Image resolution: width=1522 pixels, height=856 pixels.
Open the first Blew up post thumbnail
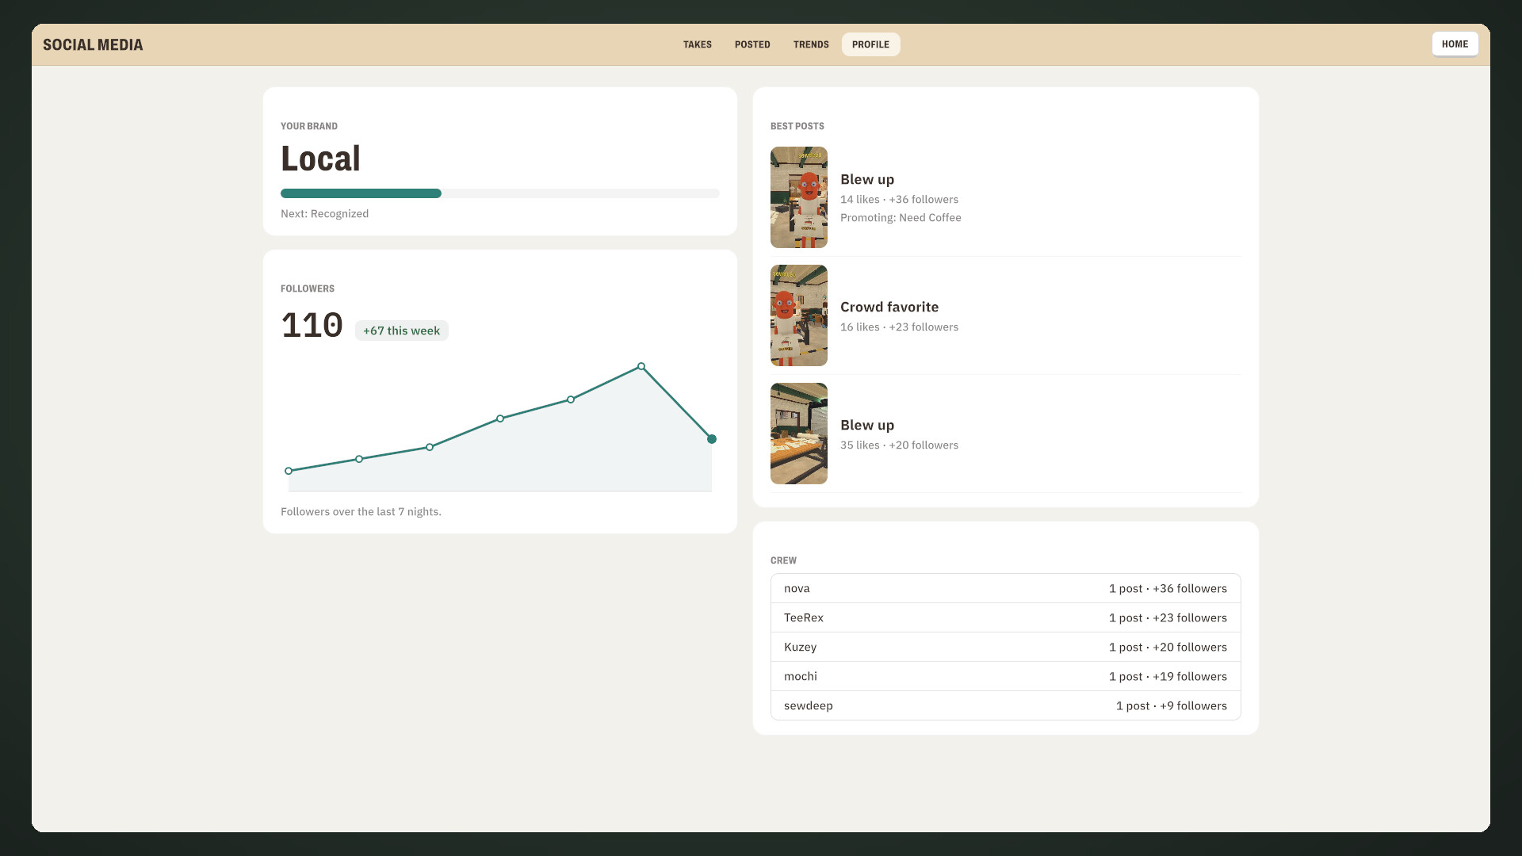(799, 197)
